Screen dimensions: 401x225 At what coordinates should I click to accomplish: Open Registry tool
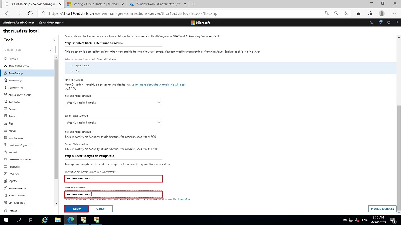tap(13, 181)
